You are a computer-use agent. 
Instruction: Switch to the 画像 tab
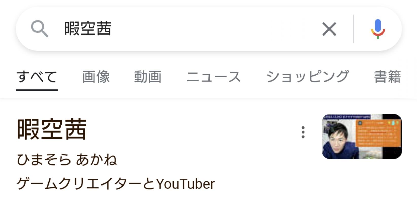point(96,77)
